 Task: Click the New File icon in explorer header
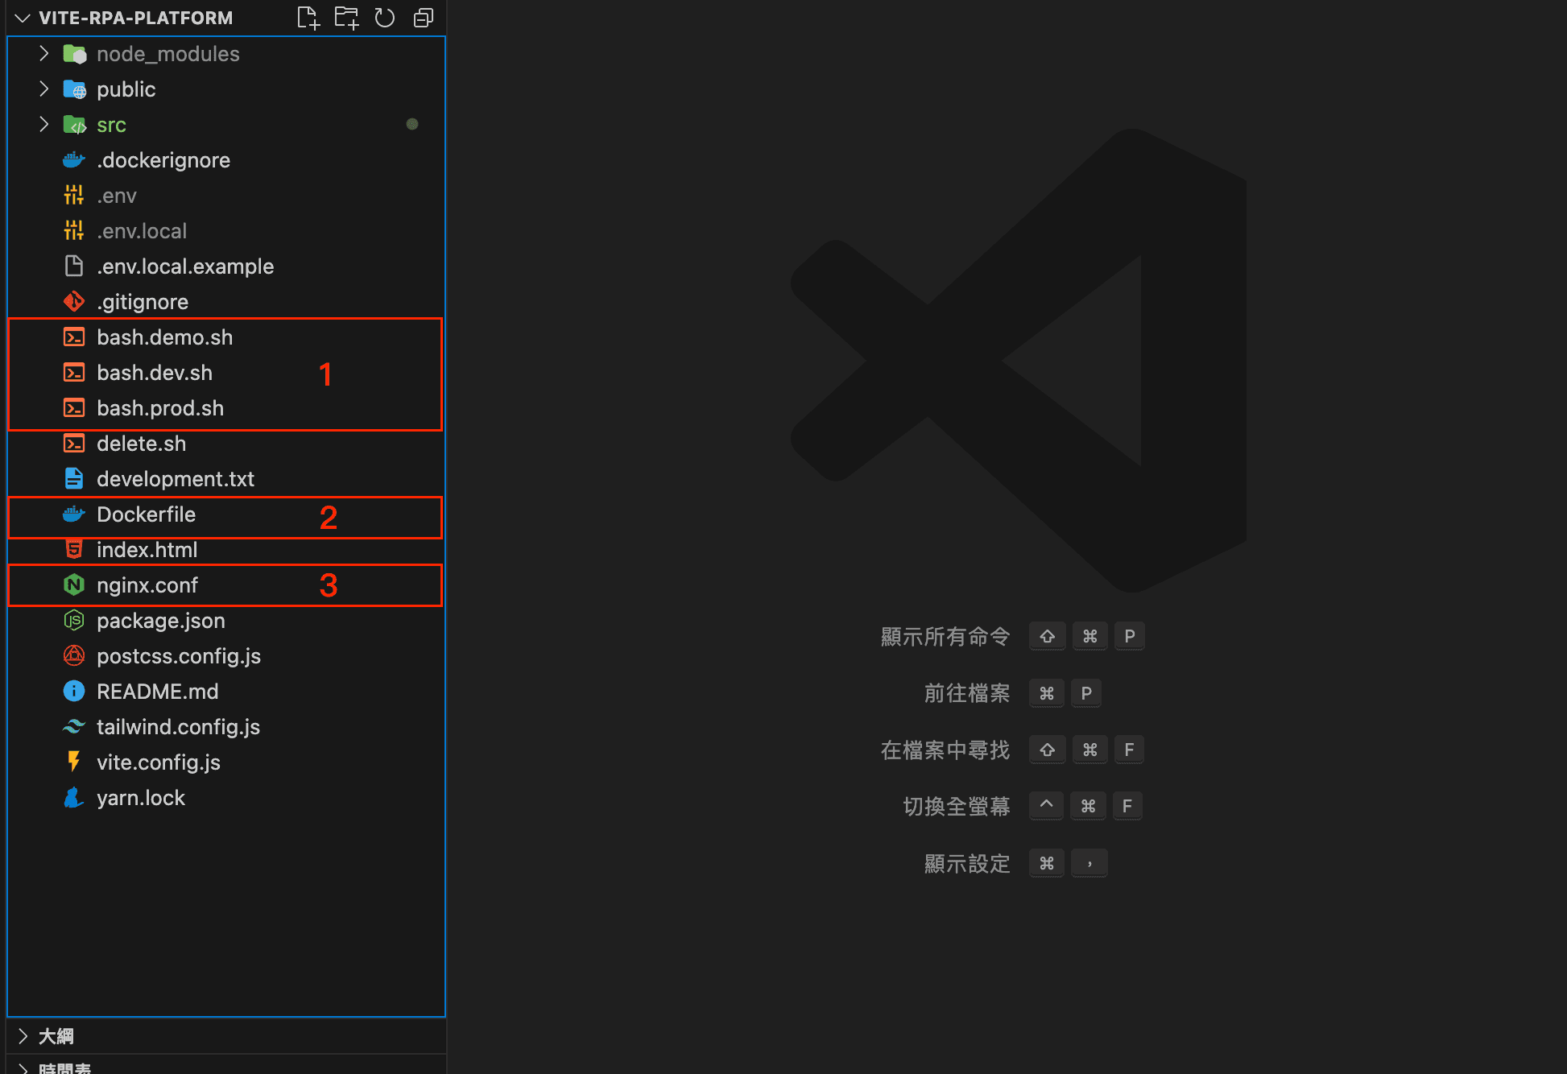click(308, 18)
